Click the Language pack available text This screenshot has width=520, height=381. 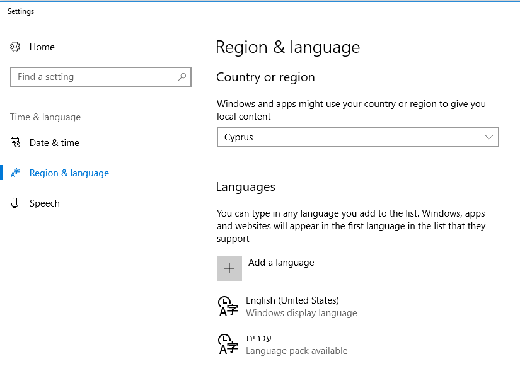(x=296, y=351)
